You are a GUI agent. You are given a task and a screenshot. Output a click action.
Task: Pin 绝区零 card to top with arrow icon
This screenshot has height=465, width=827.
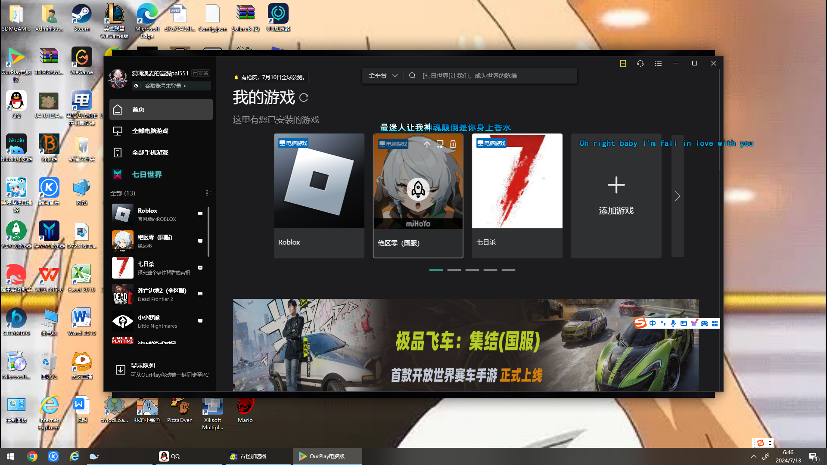427,144
